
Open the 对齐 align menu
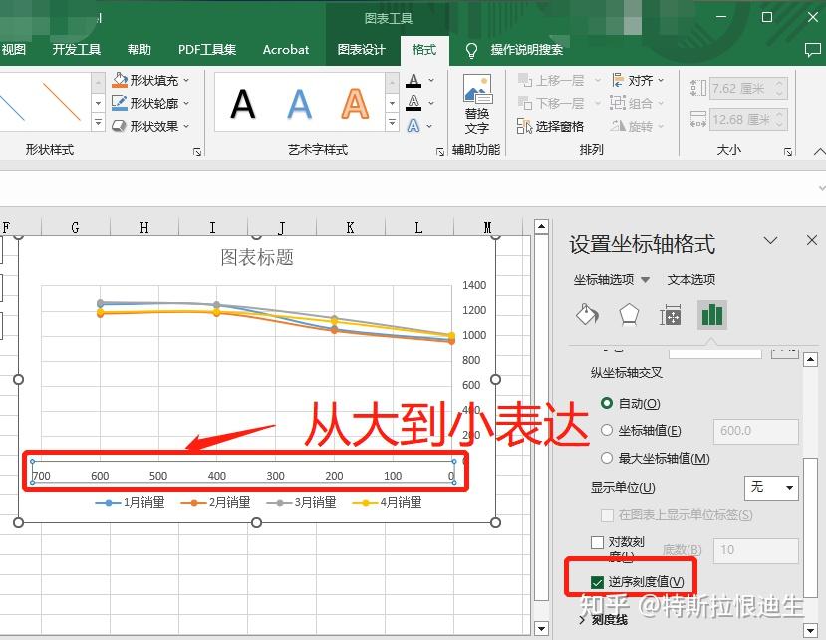click(637, 80)
